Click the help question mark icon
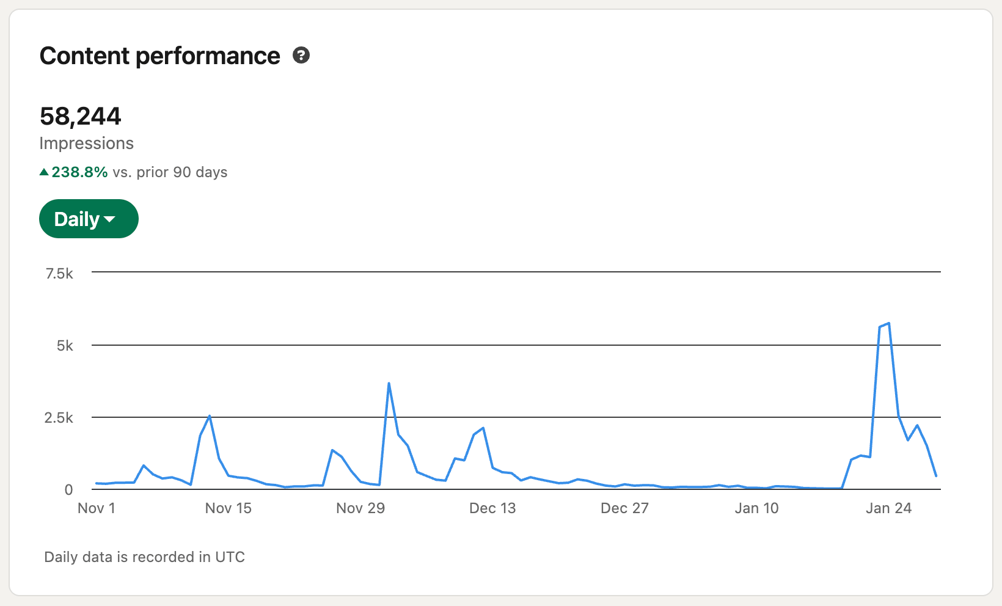This screenshot has height=606, width=1002. tap(301, 56)
